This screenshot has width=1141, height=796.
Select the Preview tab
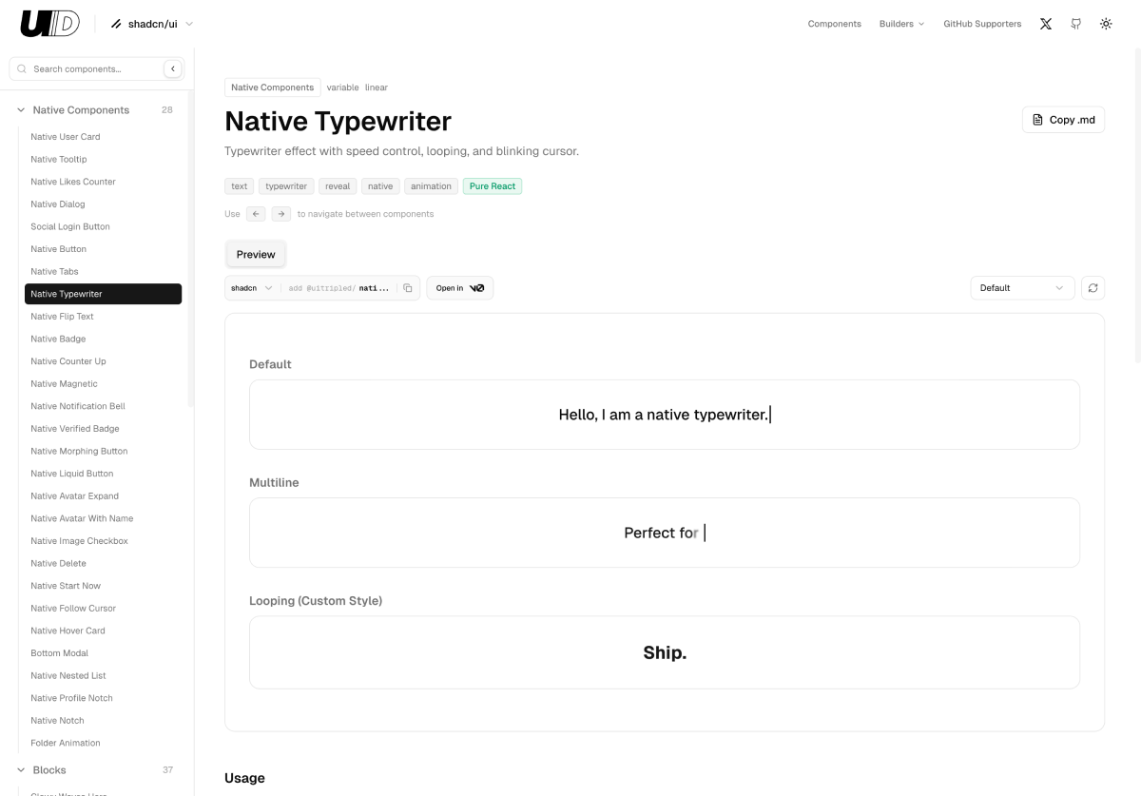click(x=256, y=254)
